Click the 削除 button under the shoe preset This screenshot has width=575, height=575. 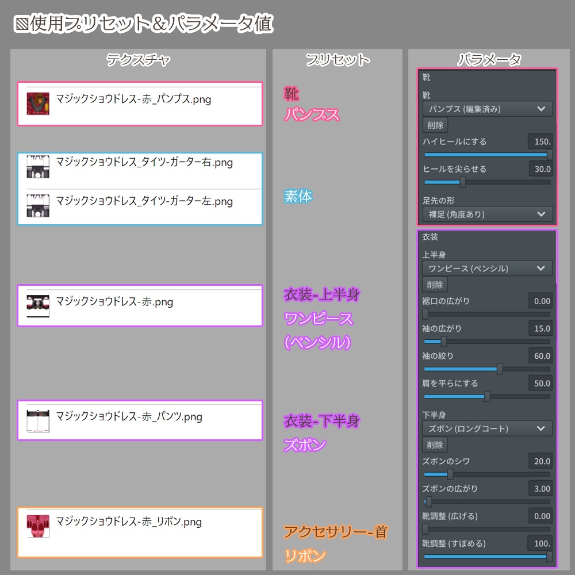point(435,125)
